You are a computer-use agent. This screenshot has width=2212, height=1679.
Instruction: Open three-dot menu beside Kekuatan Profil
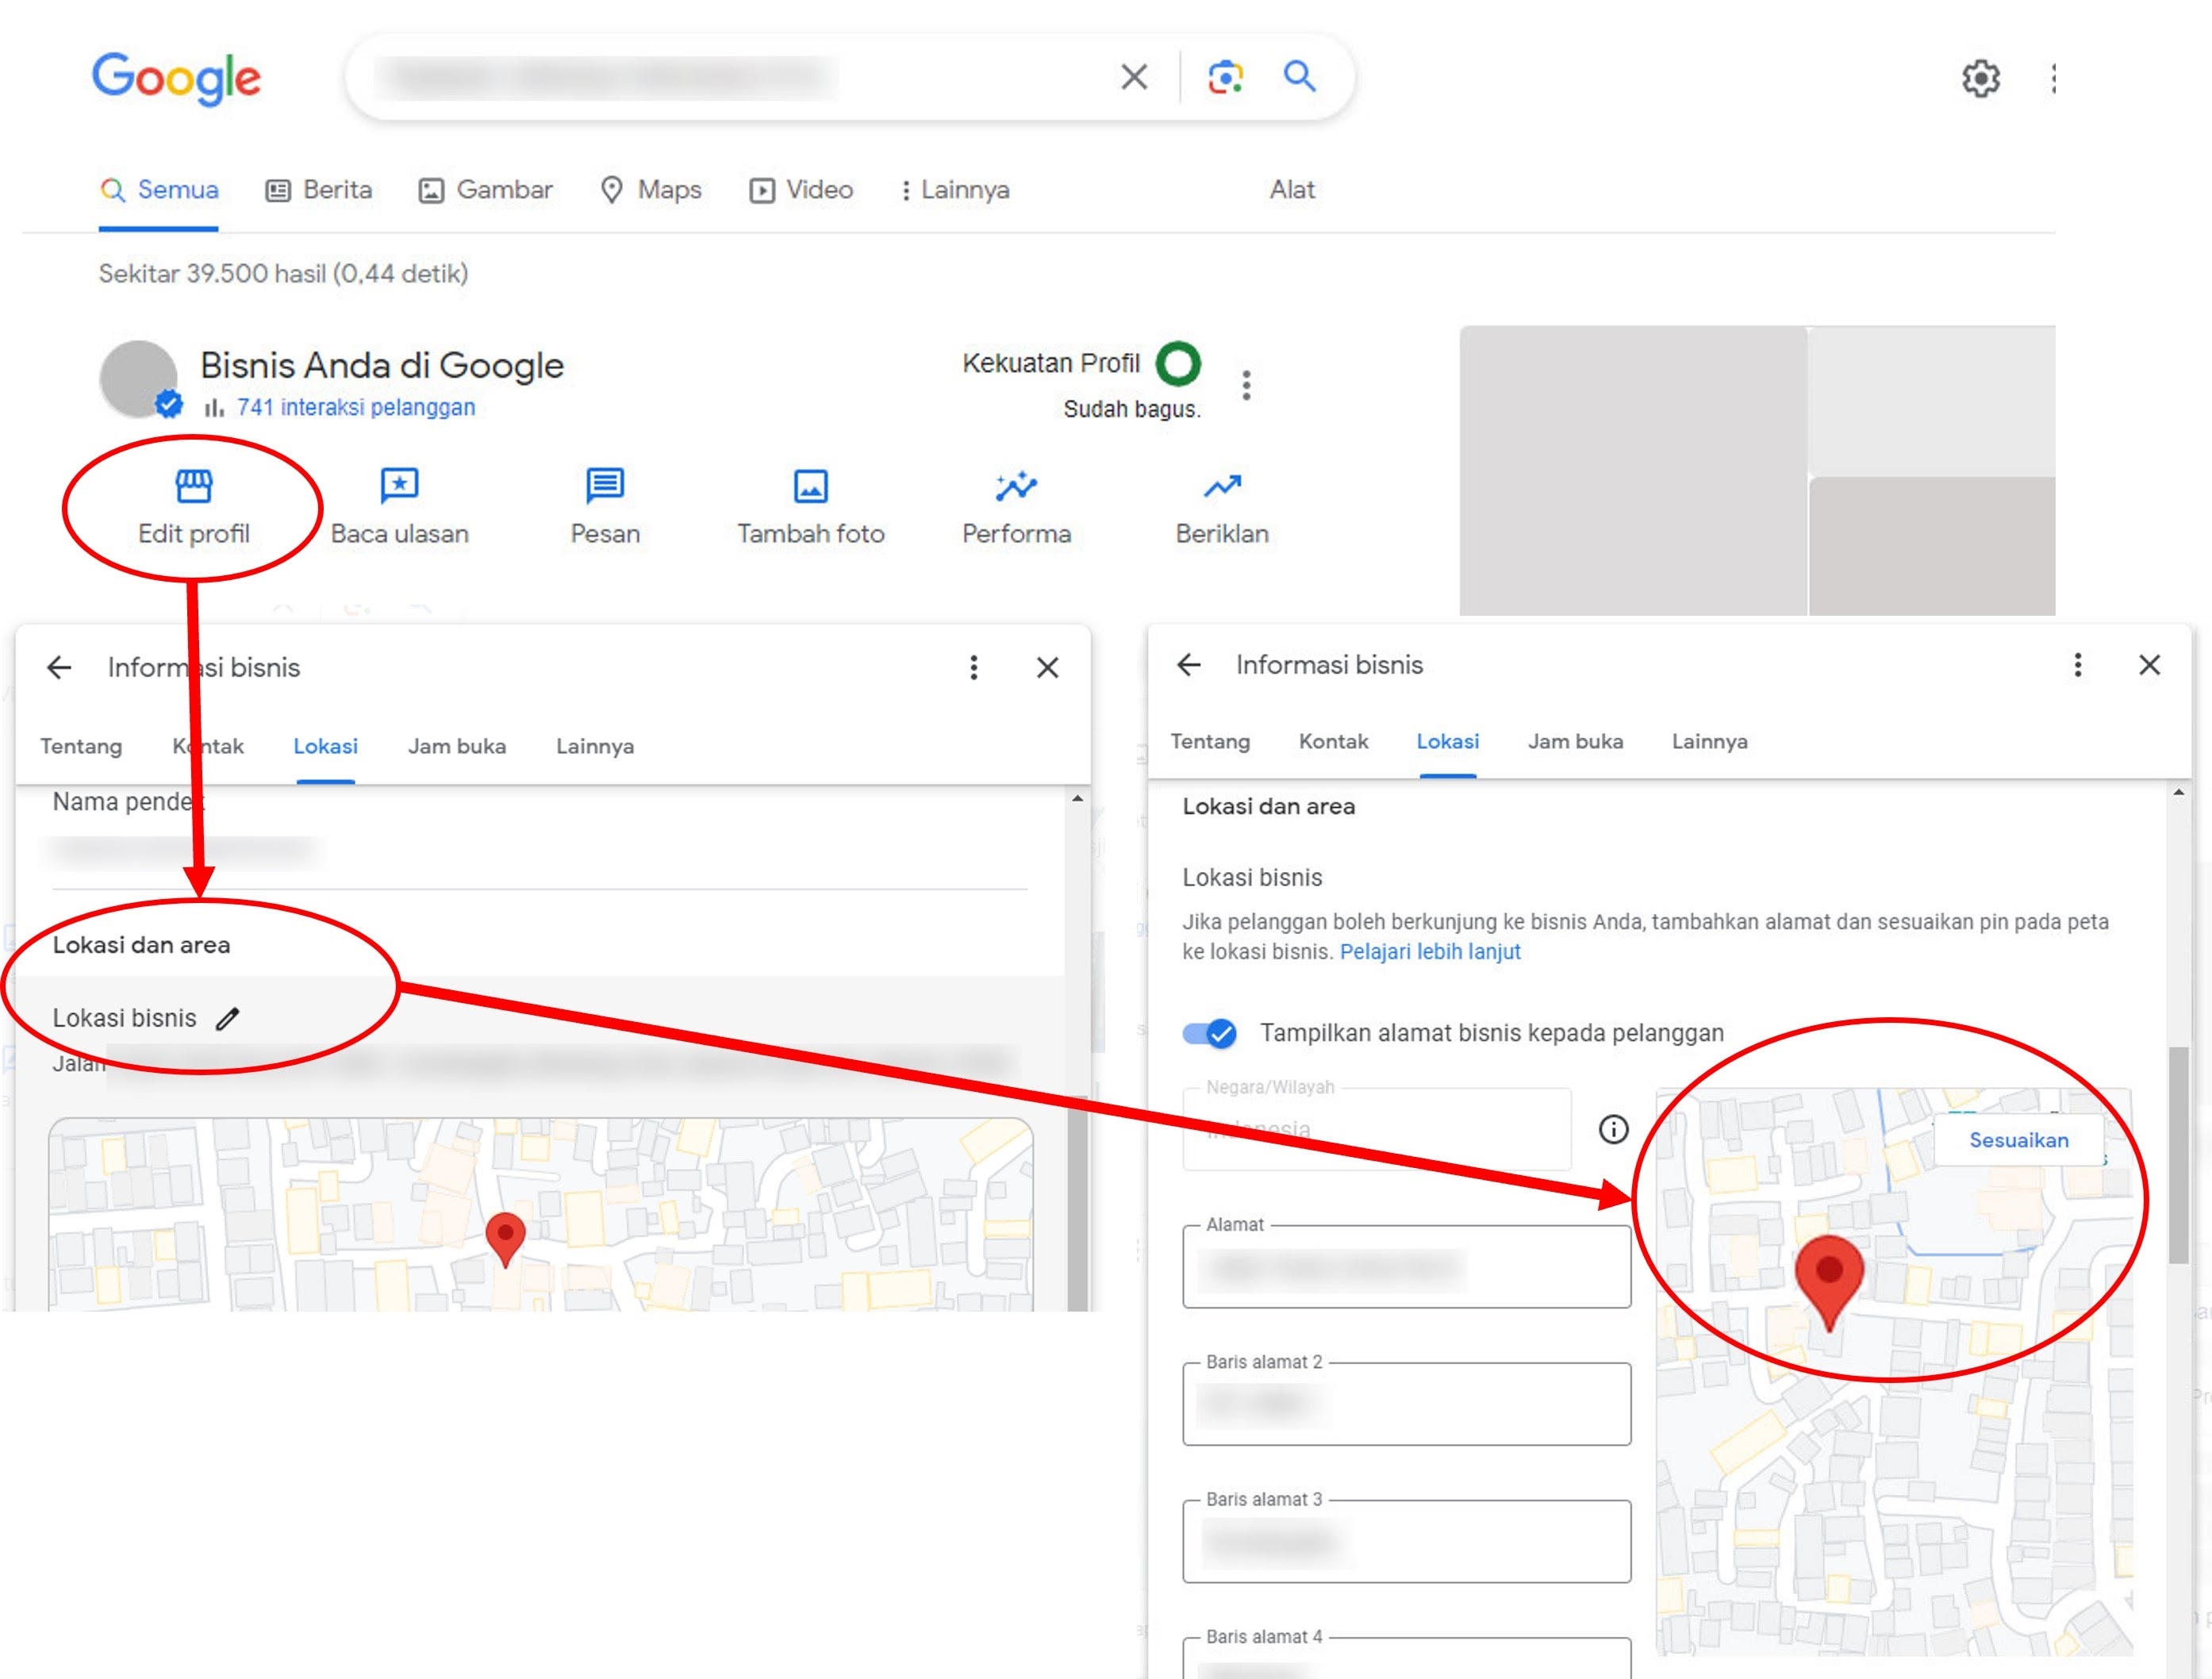(1246, 385)
